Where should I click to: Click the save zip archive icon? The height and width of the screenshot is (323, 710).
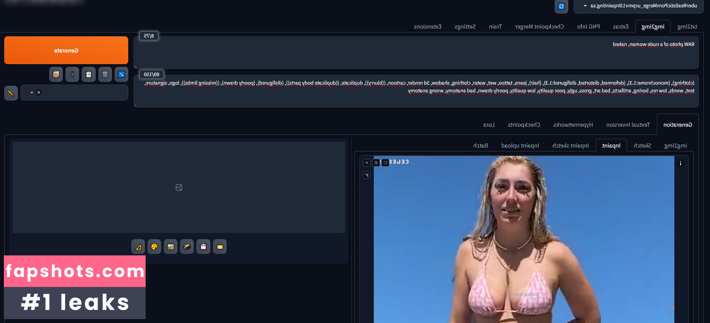click(187, 246)
